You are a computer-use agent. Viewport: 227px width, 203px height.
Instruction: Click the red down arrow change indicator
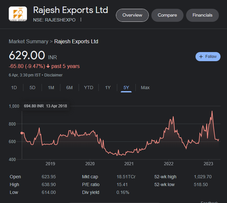click(x=48, y=66)
